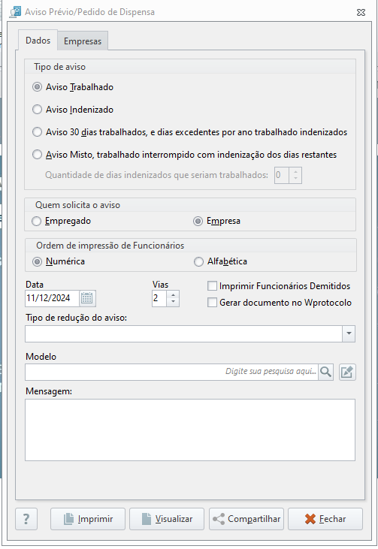The image size is (378, 549).
Task: Click the question mark help button
Action: click(x=26, y=519)
